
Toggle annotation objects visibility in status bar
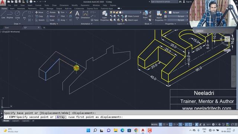pos(197,124)
